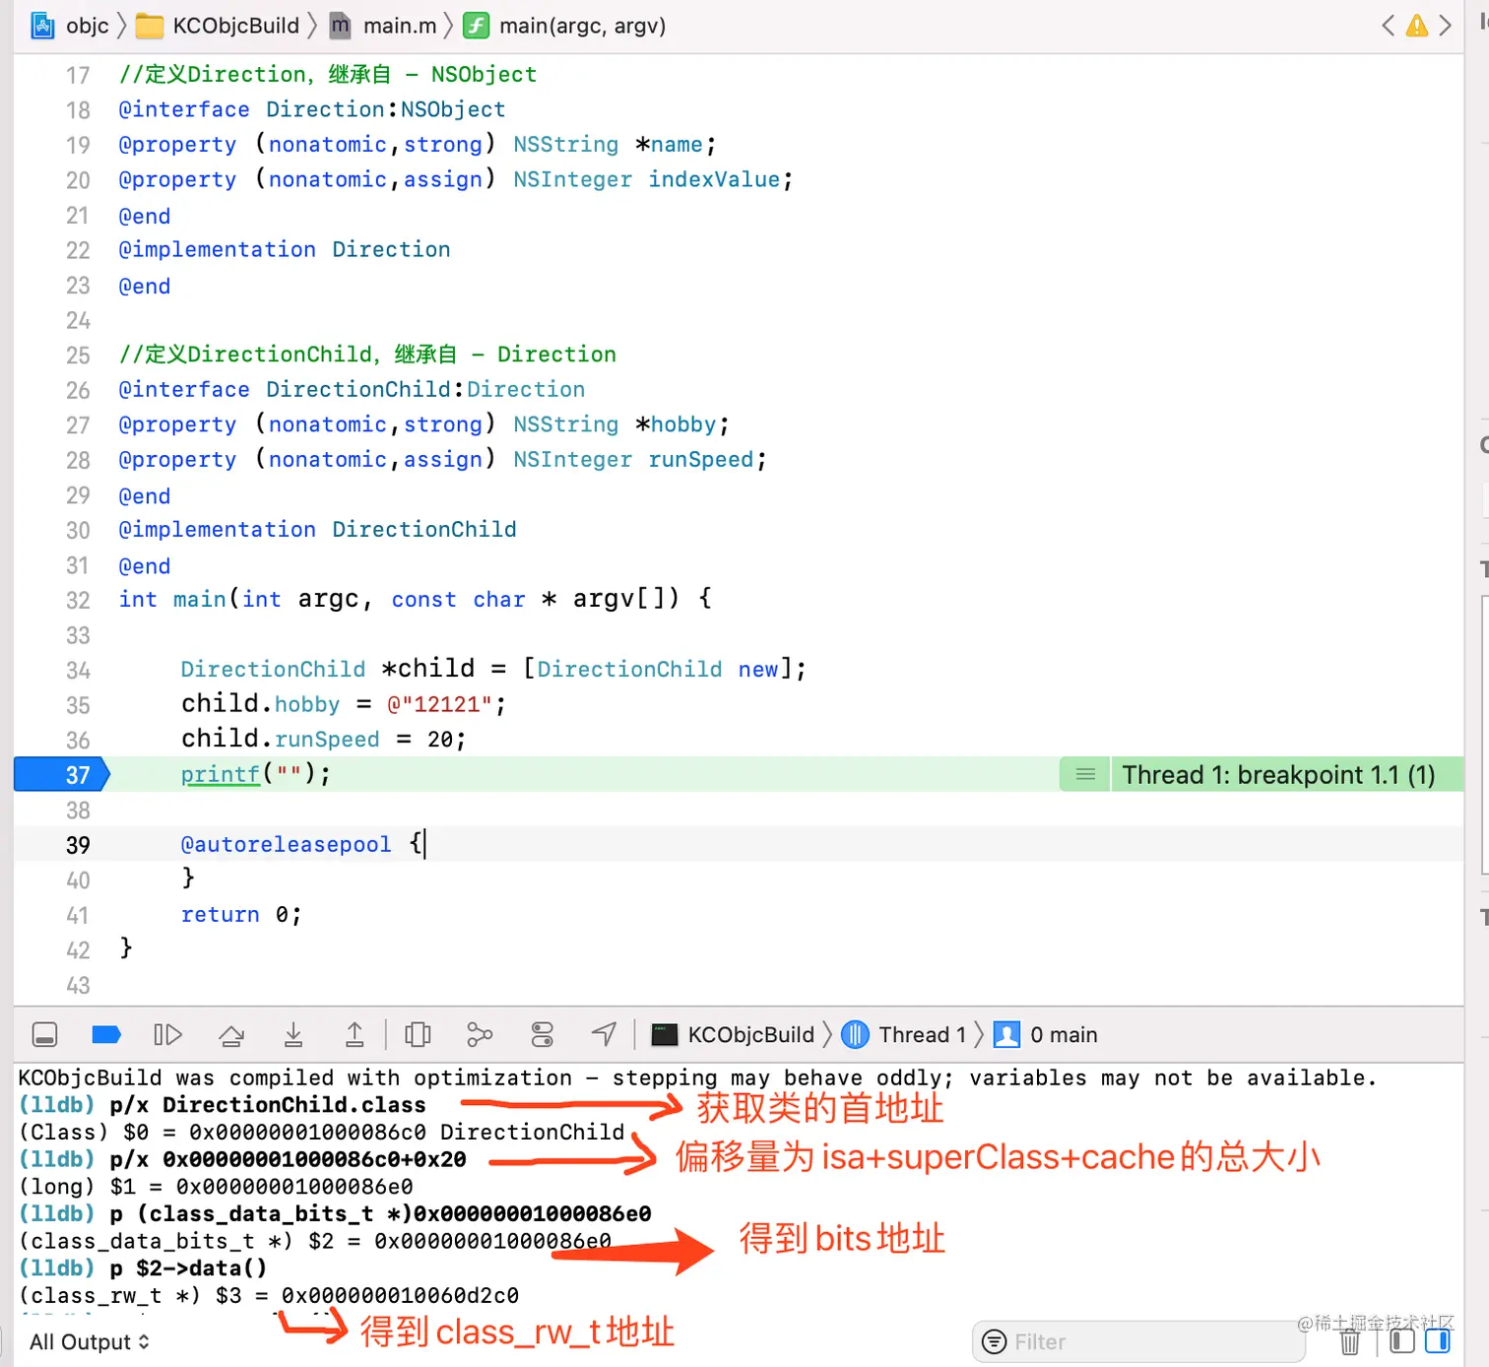Open the objc project breadcrumb
Image resolution: width=1489 pixels, height=1367 pixels.
pos(70,26)
